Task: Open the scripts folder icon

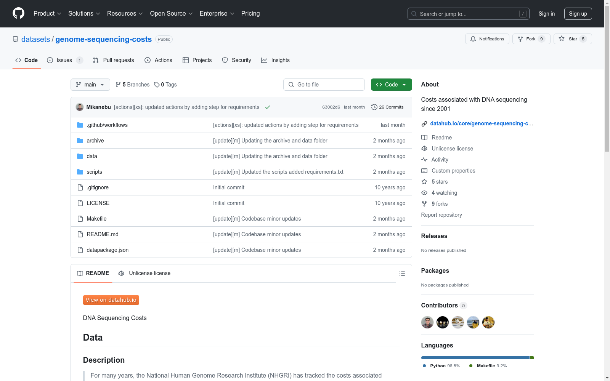Action: coord(80,172)
